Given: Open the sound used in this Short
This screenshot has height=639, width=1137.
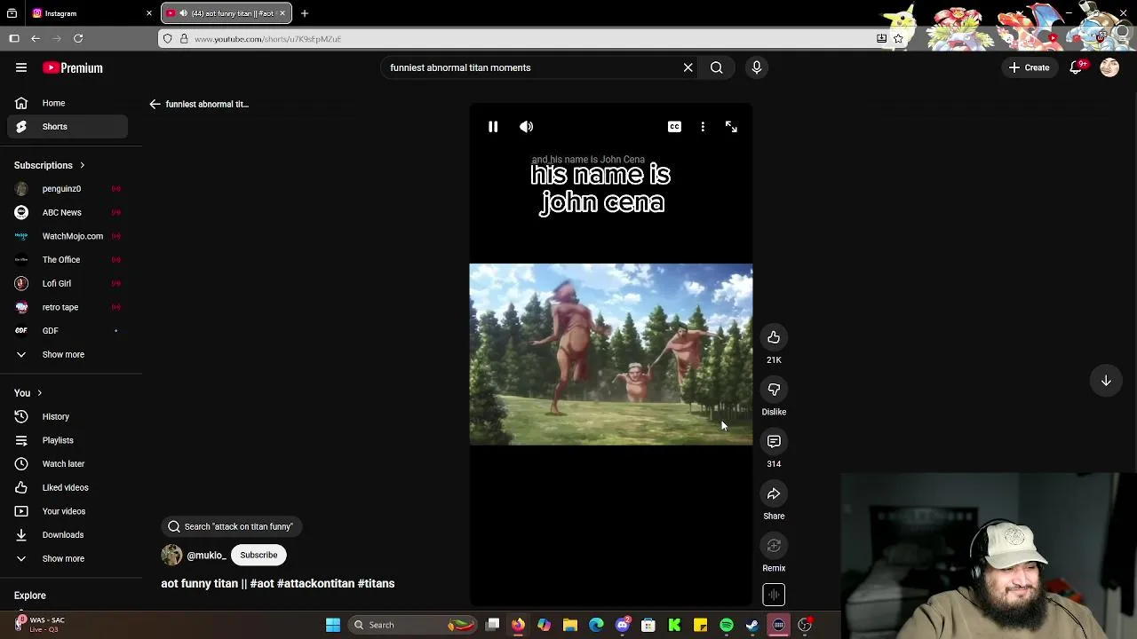Looking at the screenshot, I should pos(774,595).
